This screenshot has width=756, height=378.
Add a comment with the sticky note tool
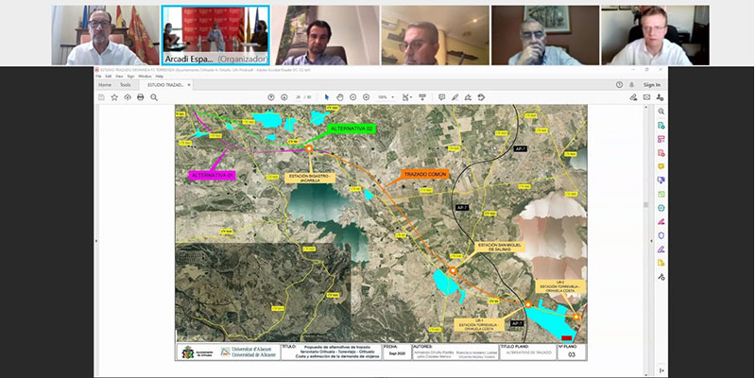[x=441, y=96]
